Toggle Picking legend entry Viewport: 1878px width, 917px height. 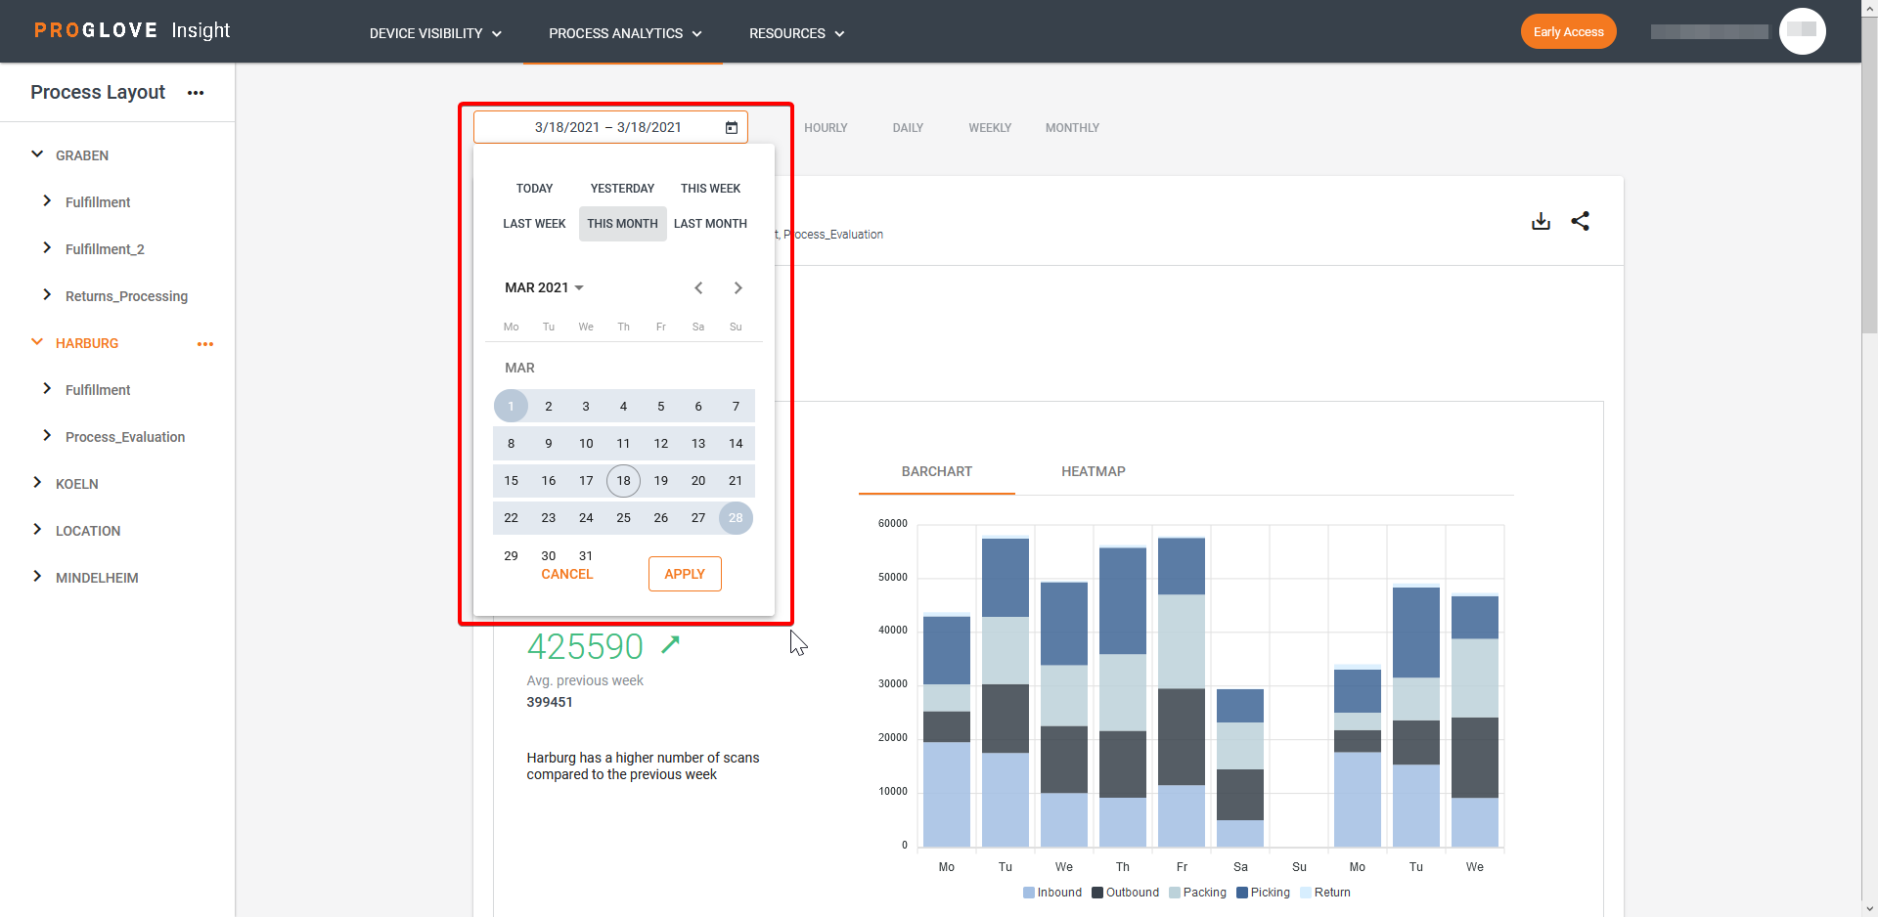(x=1263, y=893)
